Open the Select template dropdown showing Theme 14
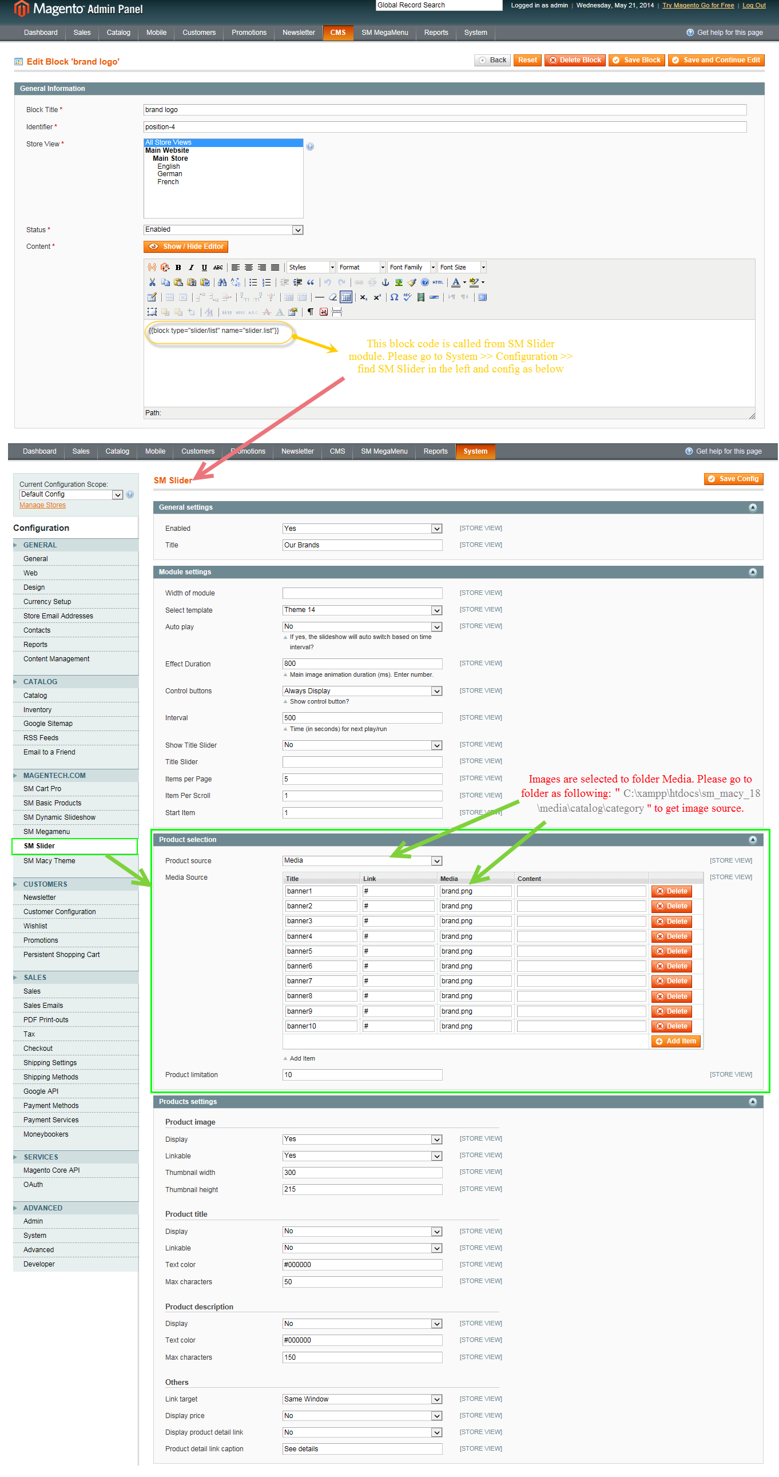Image resolution: width=779 pixels, height=1477 pixels. 361,610
